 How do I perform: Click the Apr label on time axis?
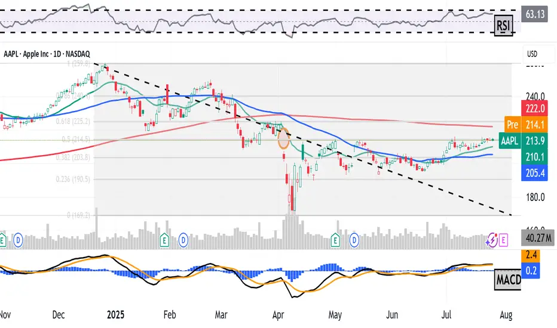(x=278, y=315)
